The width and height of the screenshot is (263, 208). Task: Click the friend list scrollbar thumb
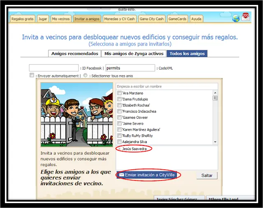click(215, 98)
